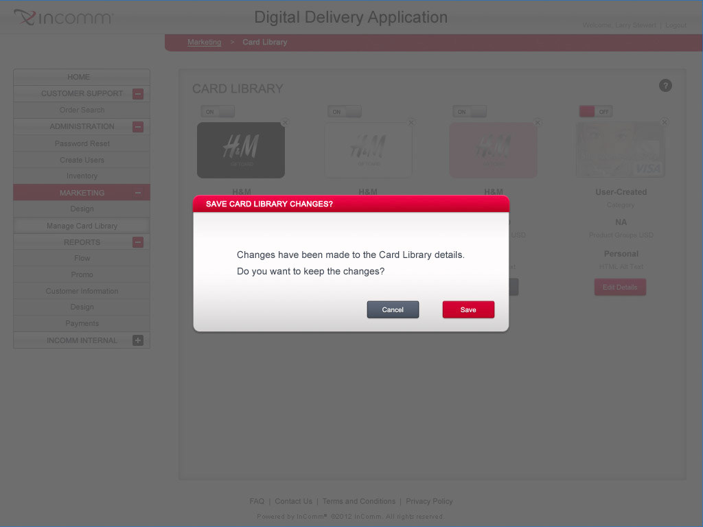The image size is (703, 527).
Task: Go to Home in the sidebar
Action: click(82, 77)
